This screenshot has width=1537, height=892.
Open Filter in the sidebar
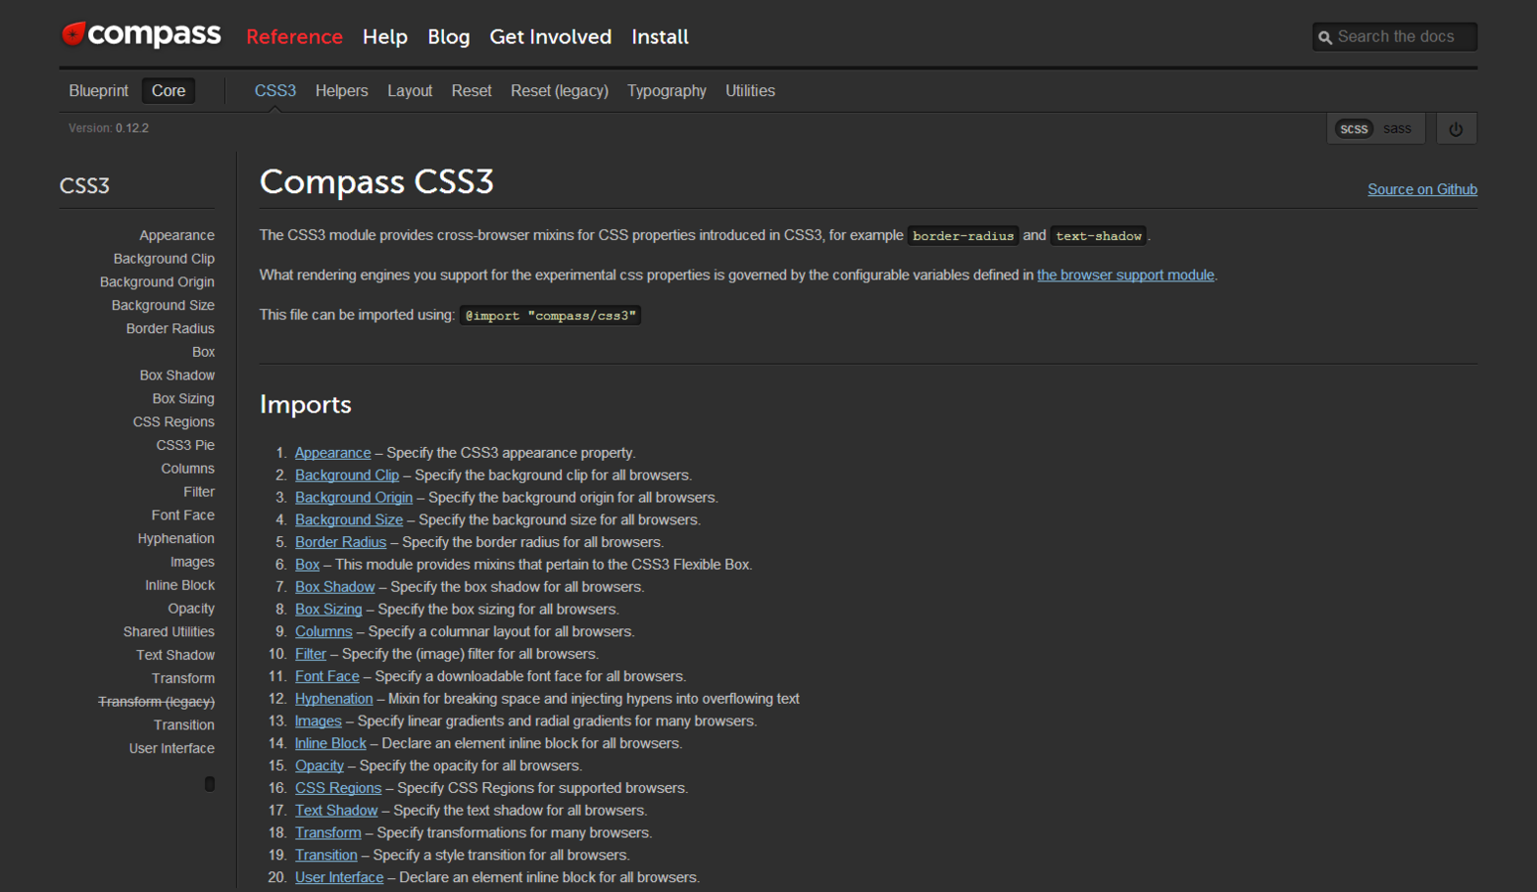point(199,492)
